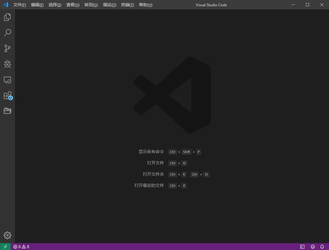Open the 查看(V) menu

pyautogui.click(x=73, y=5)
